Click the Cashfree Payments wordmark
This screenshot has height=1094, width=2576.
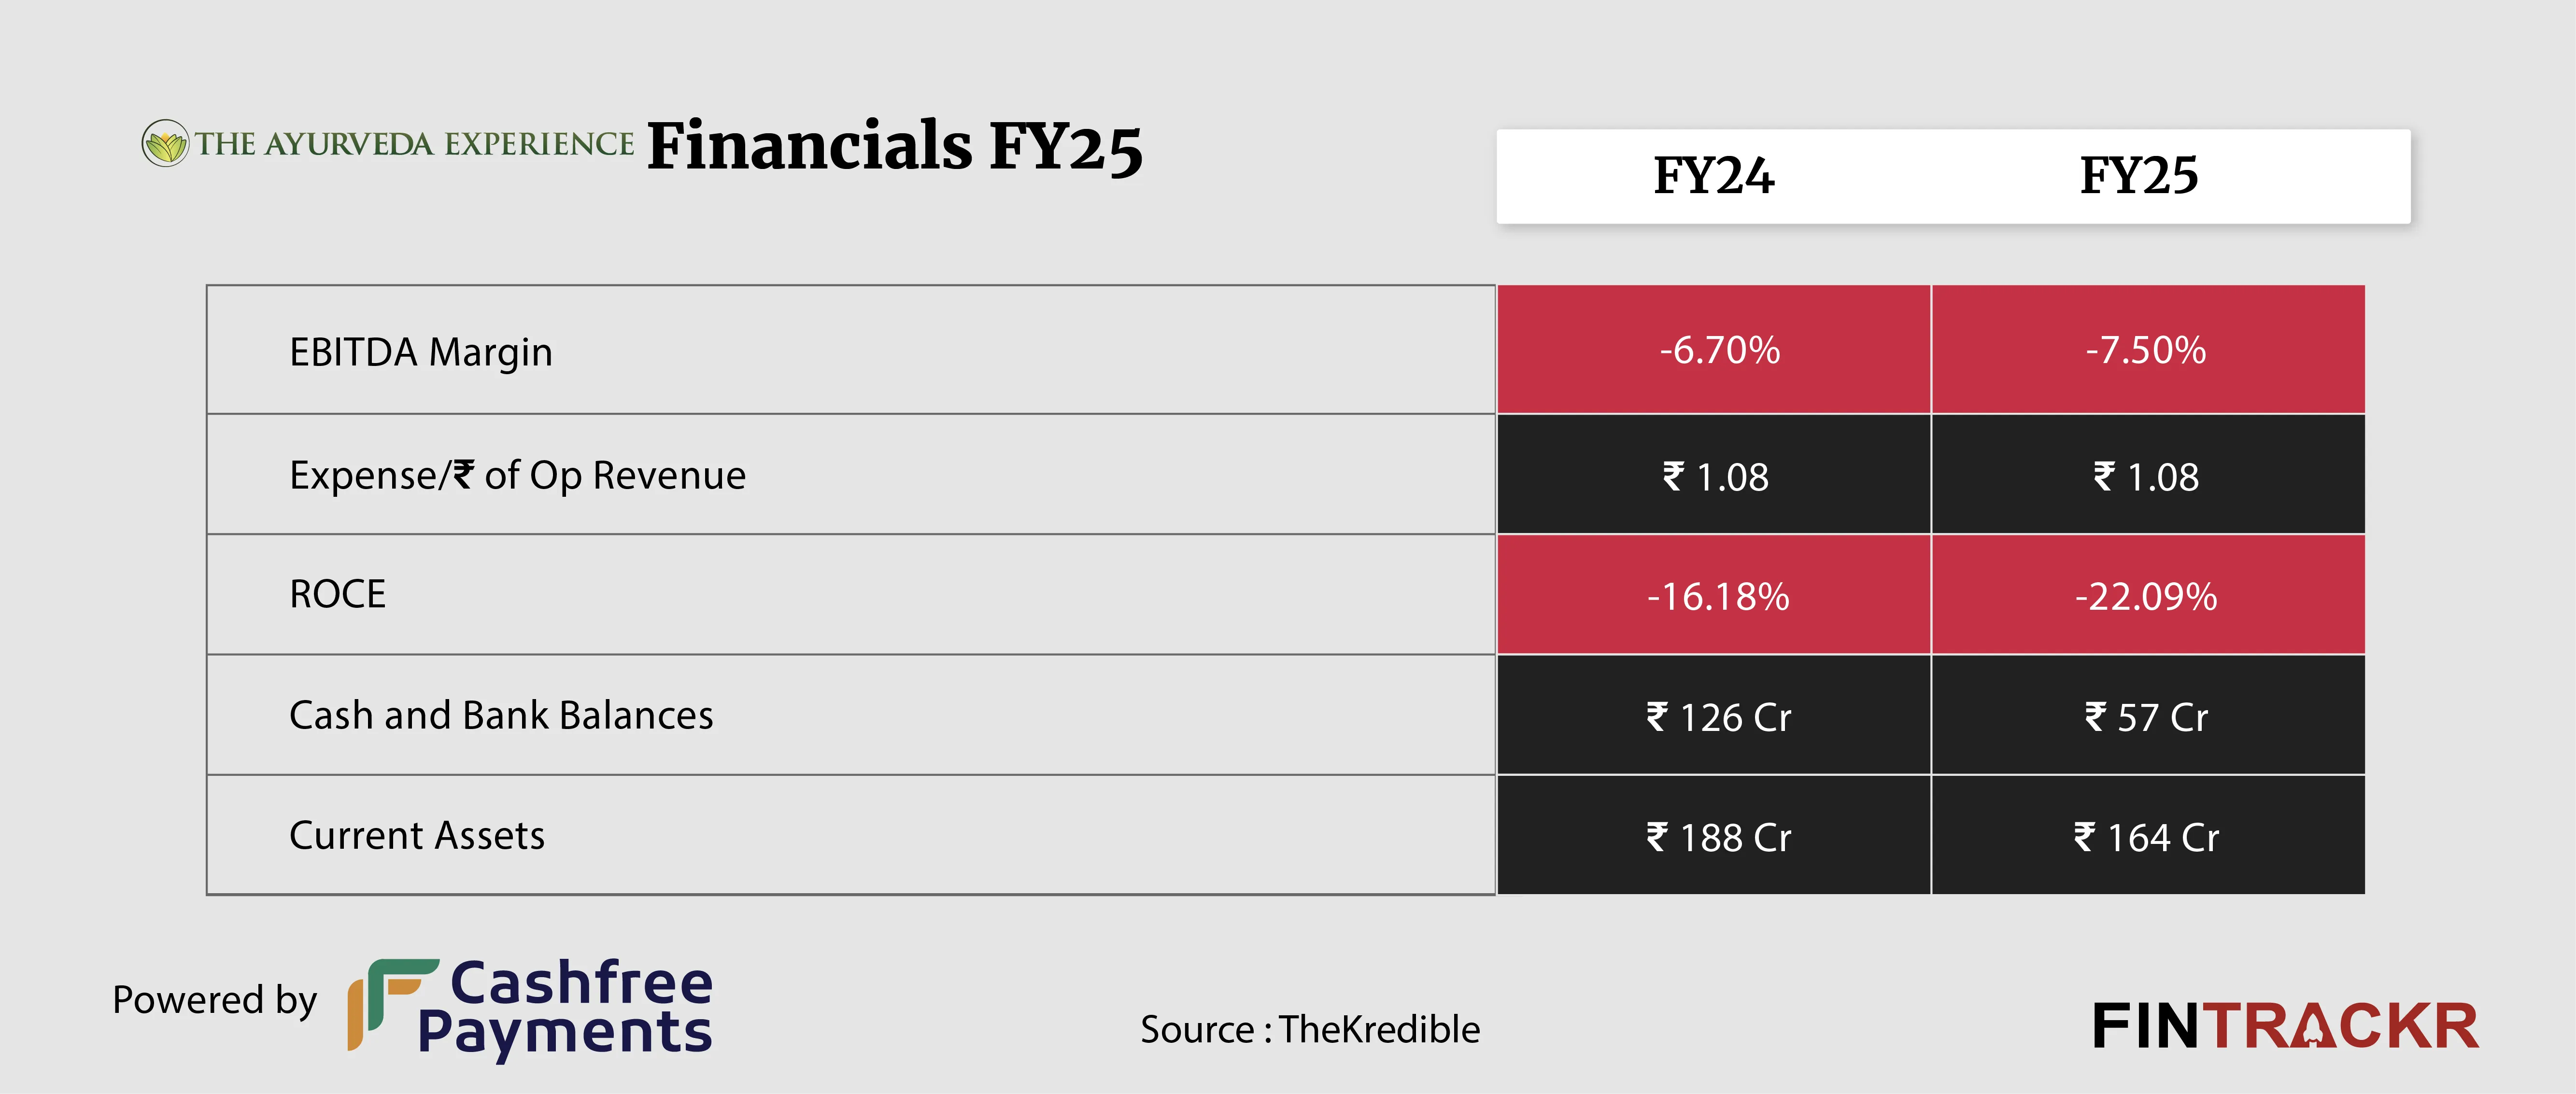point(566,1007)
